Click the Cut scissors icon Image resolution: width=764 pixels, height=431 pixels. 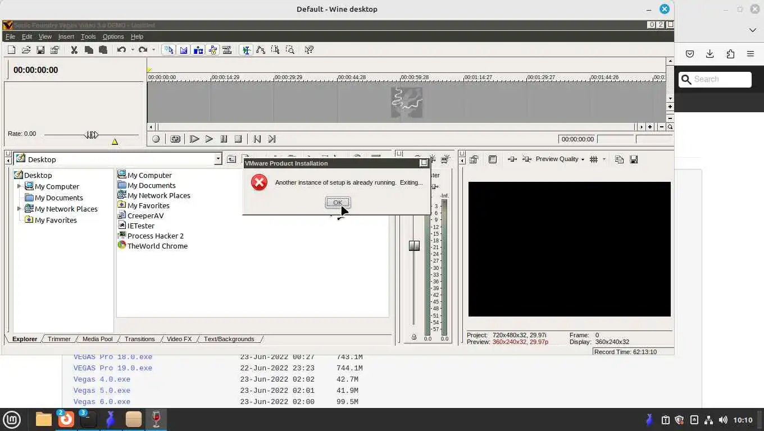(74, 50)
